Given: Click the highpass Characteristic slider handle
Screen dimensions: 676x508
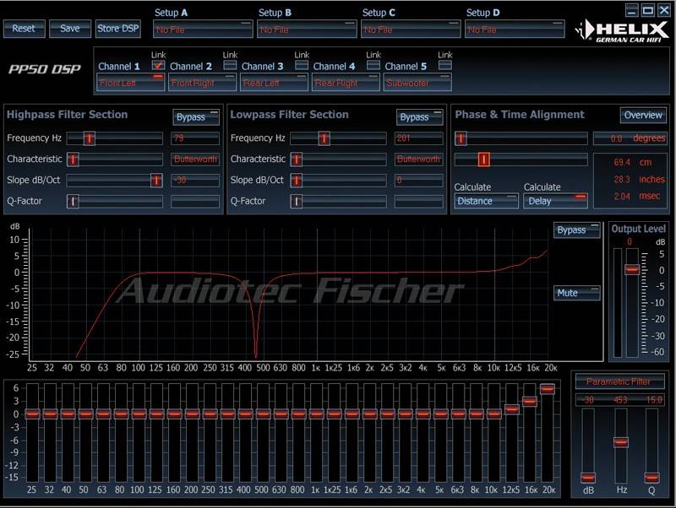Looking at the screenshot, I should point(73,159).
